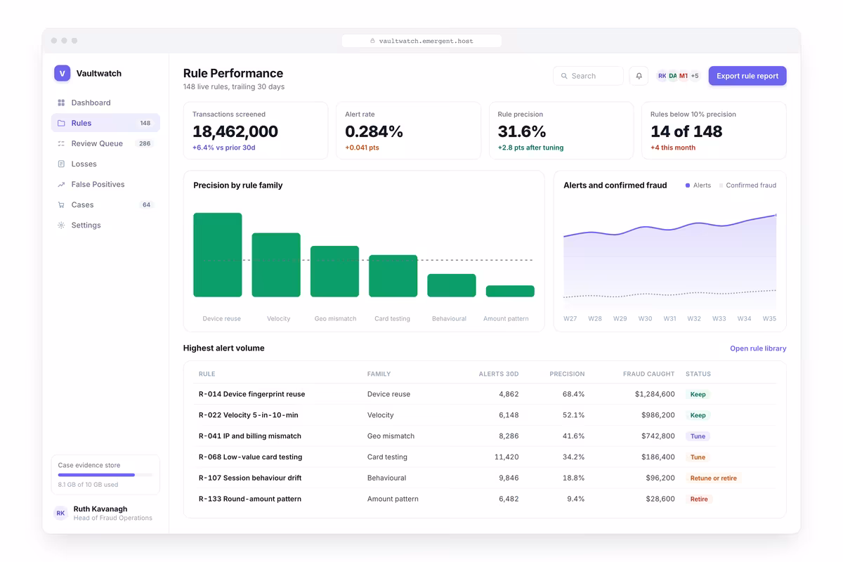Sort by the ALERTS 30D column header

coord(498,374)
